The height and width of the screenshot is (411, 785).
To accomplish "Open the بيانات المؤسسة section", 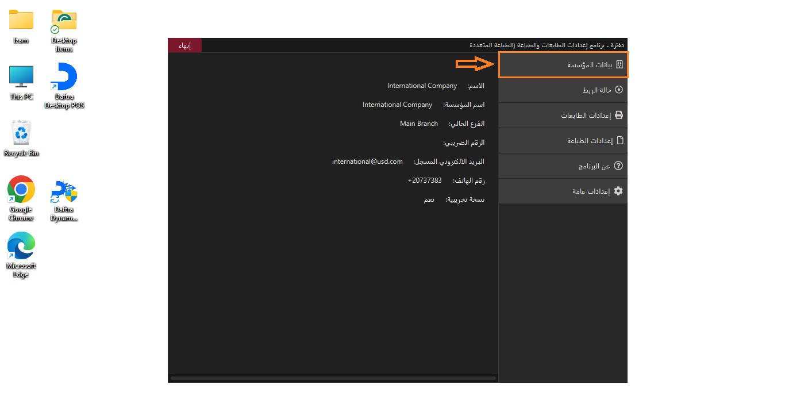I will pos(563,64).
